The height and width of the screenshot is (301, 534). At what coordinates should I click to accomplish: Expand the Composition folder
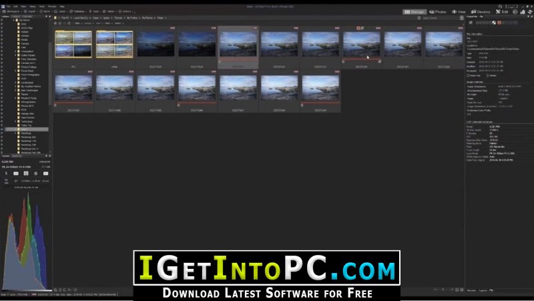pos(15,51)
